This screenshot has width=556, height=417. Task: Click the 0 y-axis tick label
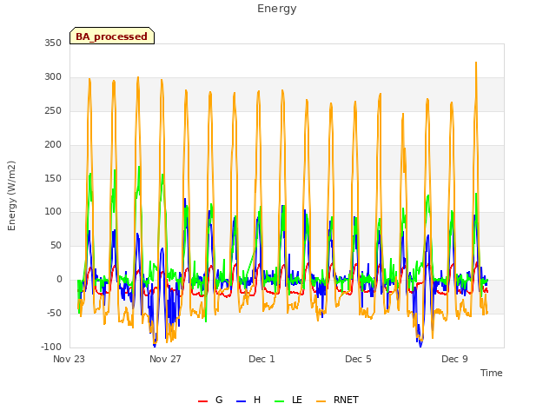[59, 280]
